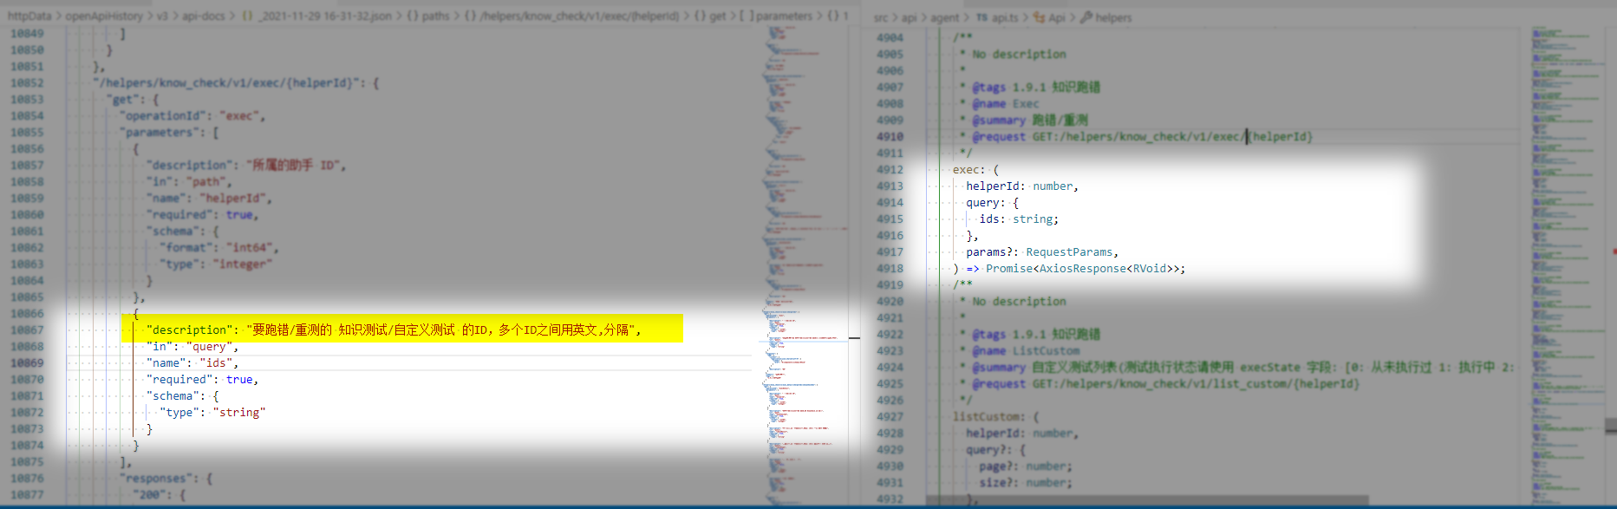Click the right editor horizontal scrollbar
1617x509 pixels.
pos(1147,500)
